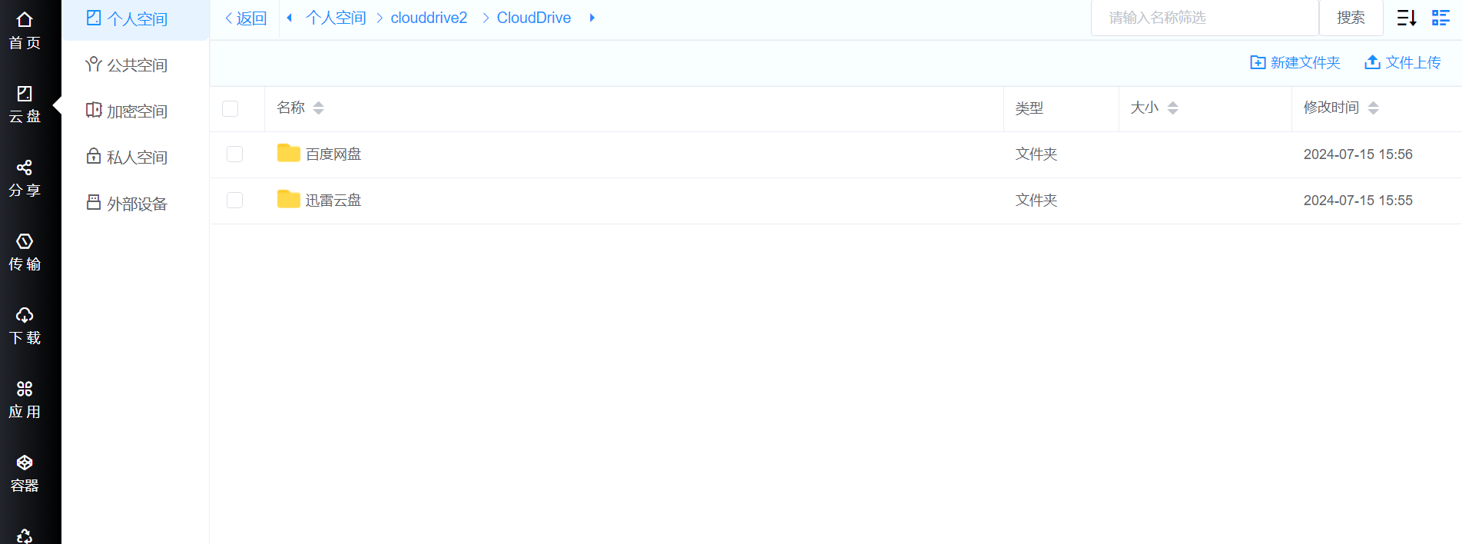The width and height of the screenshot is (1462, 544).
Task: Switch the list view mode icon
Action: (1441, 18)
